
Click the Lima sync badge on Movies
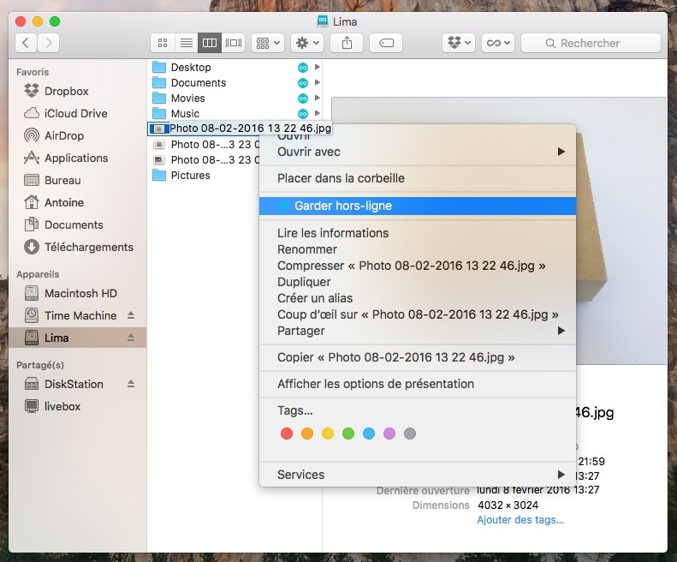tap(303, 99)
